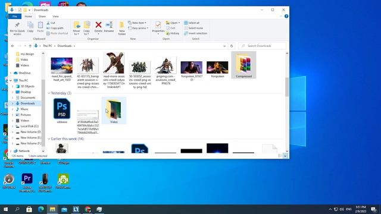The width and height of the screenshot is (381, 214).
Task: Click Invert selection in the ribbon
Action: tap(196, 33)
